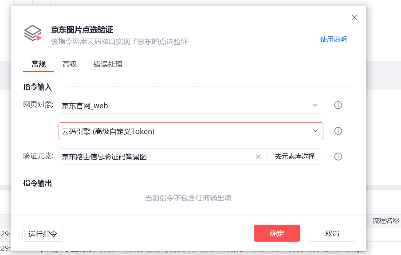Show info tip for 云码引擎 selector

pyautogui.click(x=338, y=131)
